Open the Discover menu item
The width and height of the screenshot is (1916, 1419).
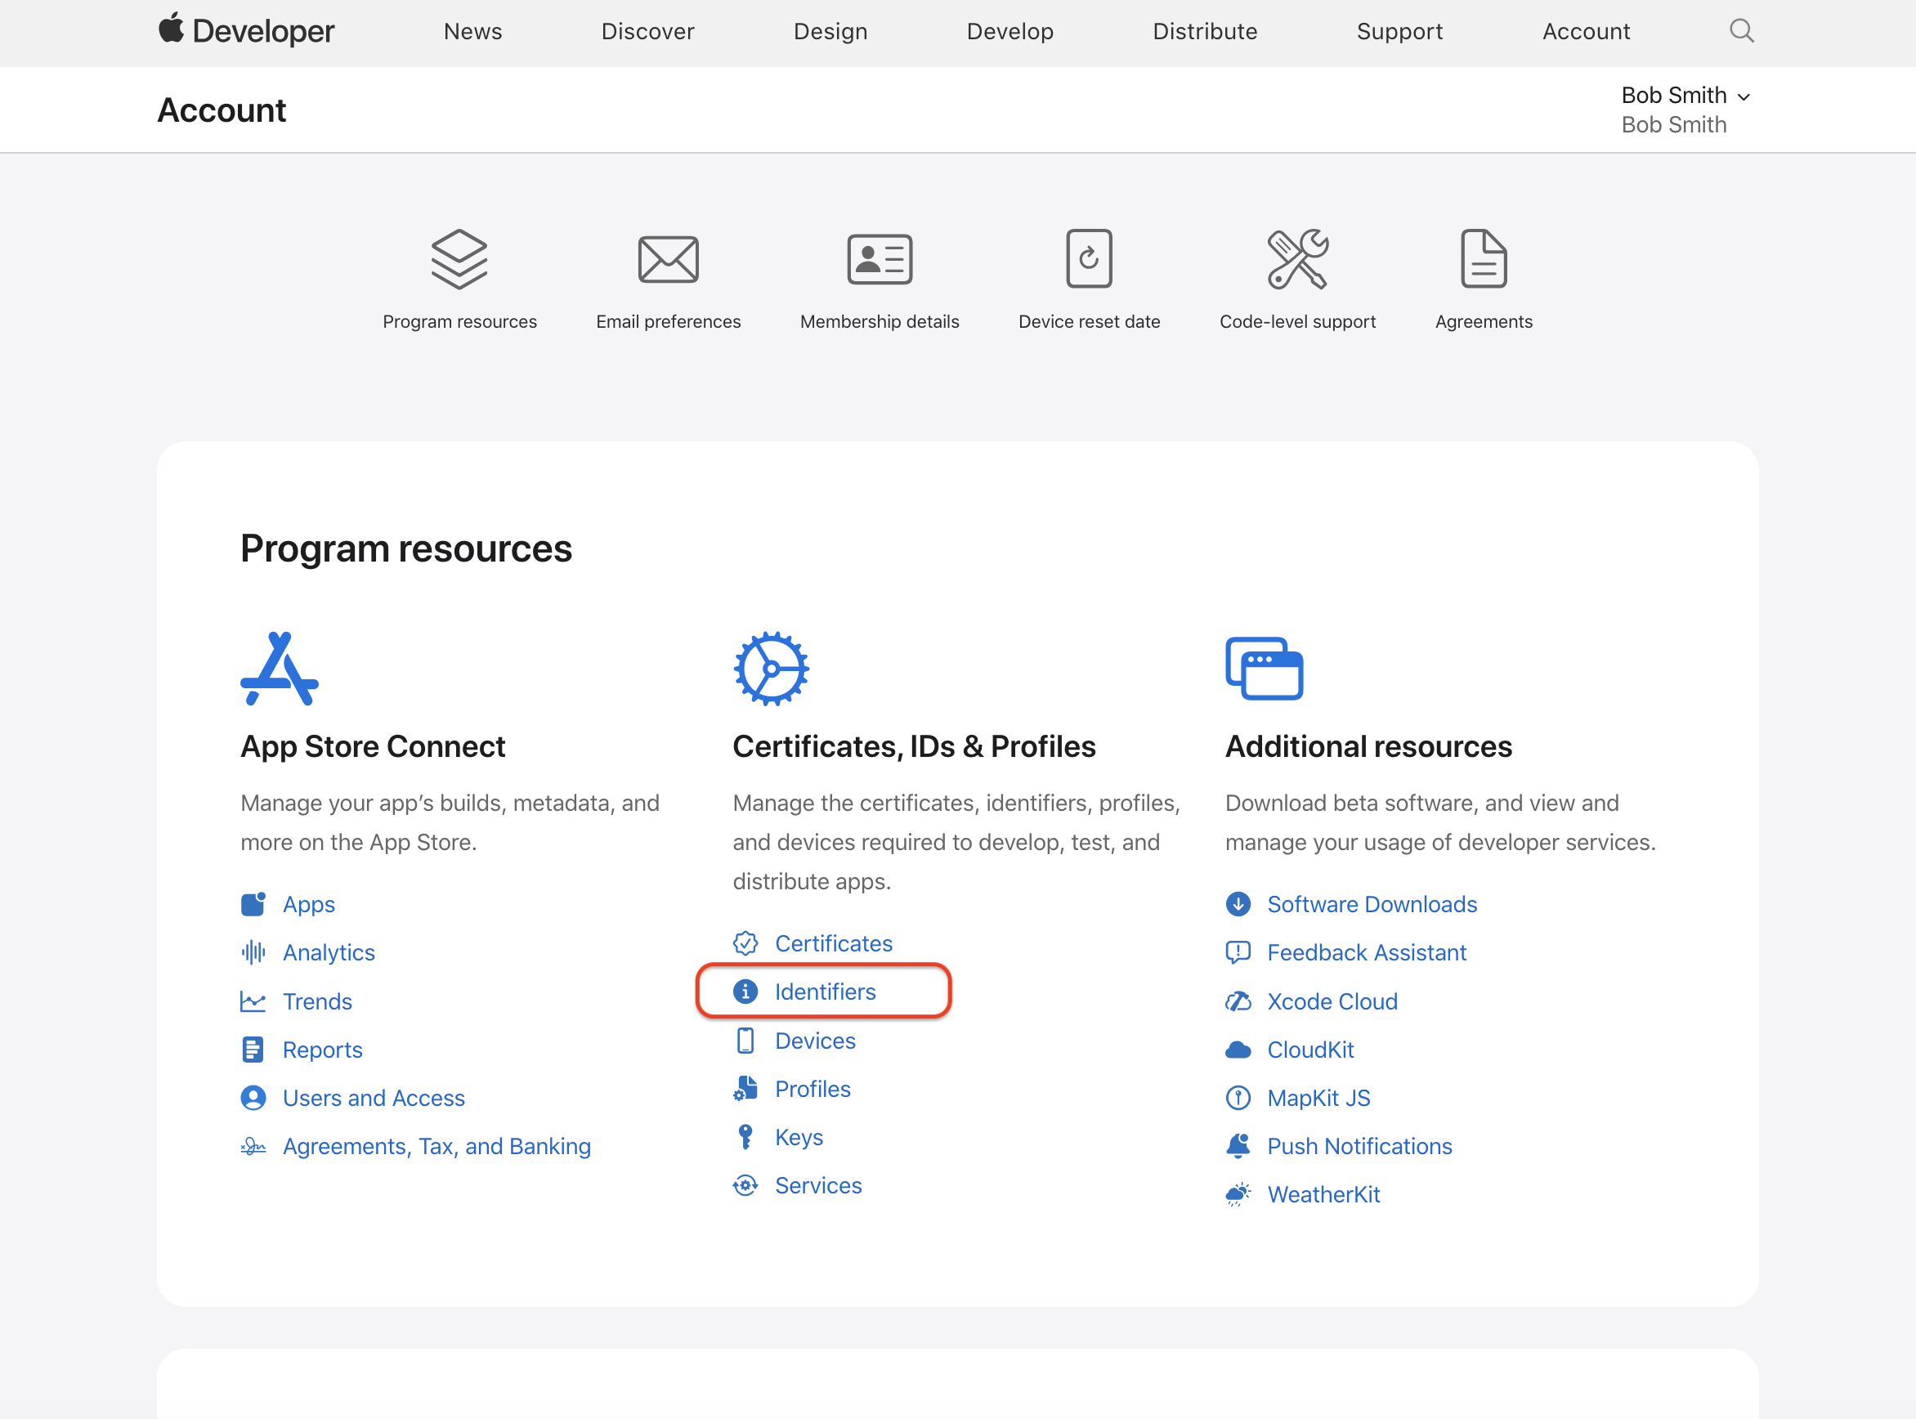(647, 31)
